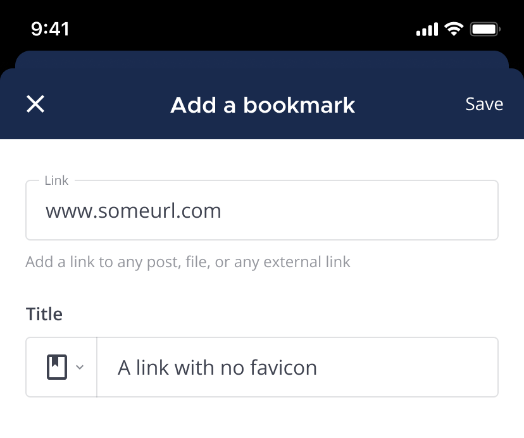The width and height of the screenshot is (524, 438).
Task: Tap the Wi-Fi status icon
Action: (454, 29)
